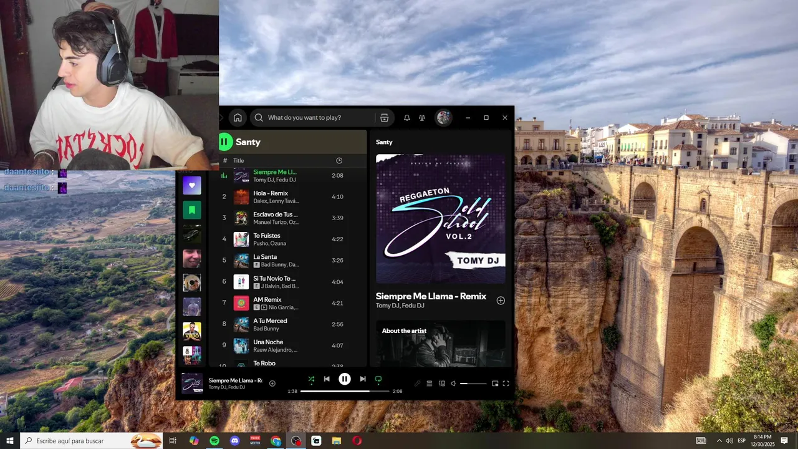Toggle repeat mode
The width and height of the screenshot is (798, 449).
[378, 379]
